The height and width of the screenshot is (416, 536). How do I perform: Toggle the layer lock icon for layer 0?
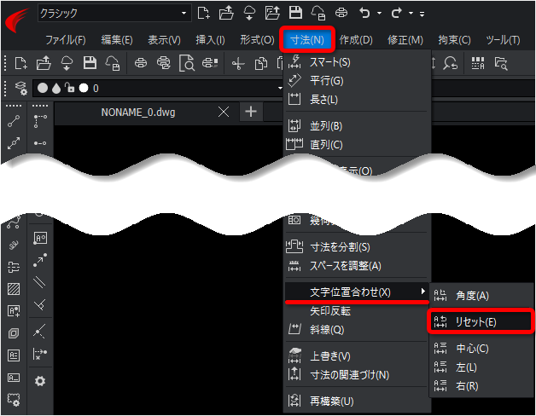tap(70, 88)
